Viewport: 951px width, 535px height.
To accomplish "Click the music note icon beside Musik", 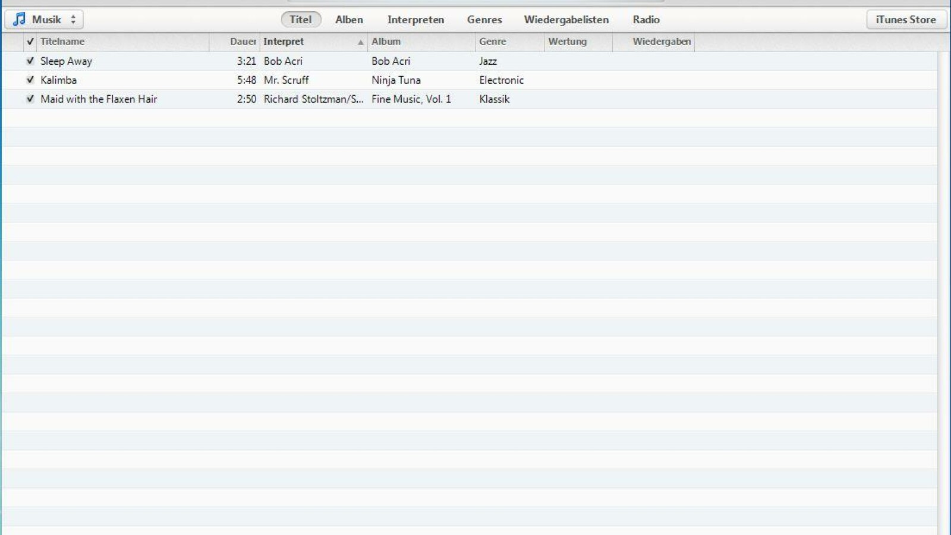I will pyautogui.click(x=20, y=20).
